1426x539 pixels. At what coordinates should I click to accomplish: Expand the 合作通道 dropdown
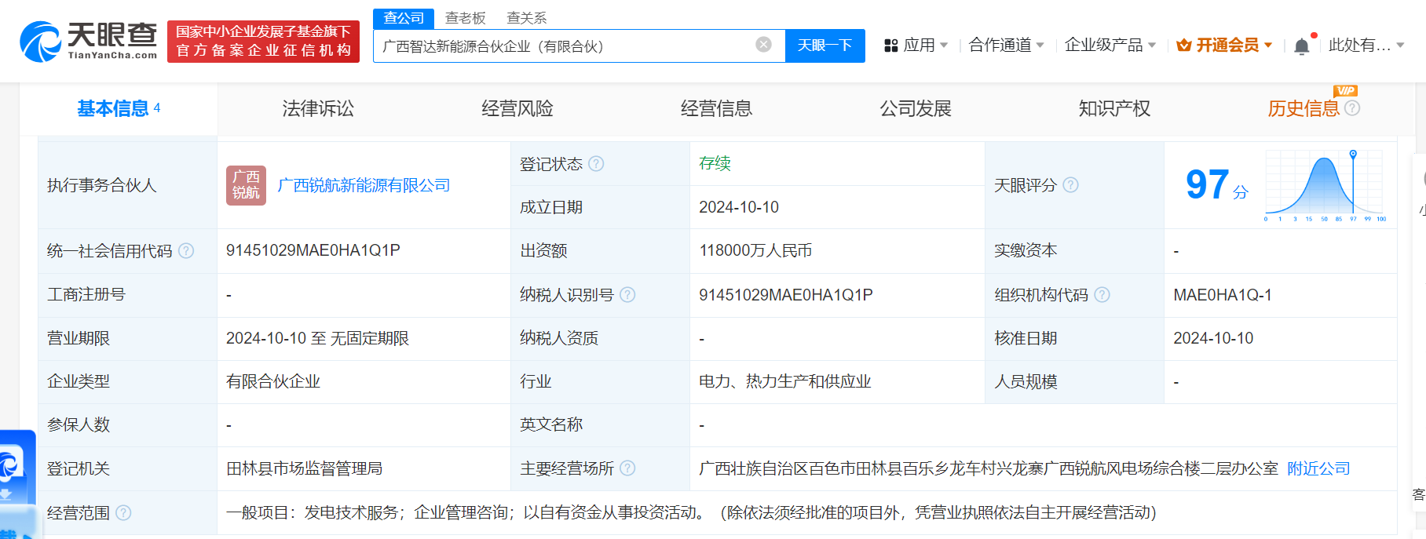1006,46
